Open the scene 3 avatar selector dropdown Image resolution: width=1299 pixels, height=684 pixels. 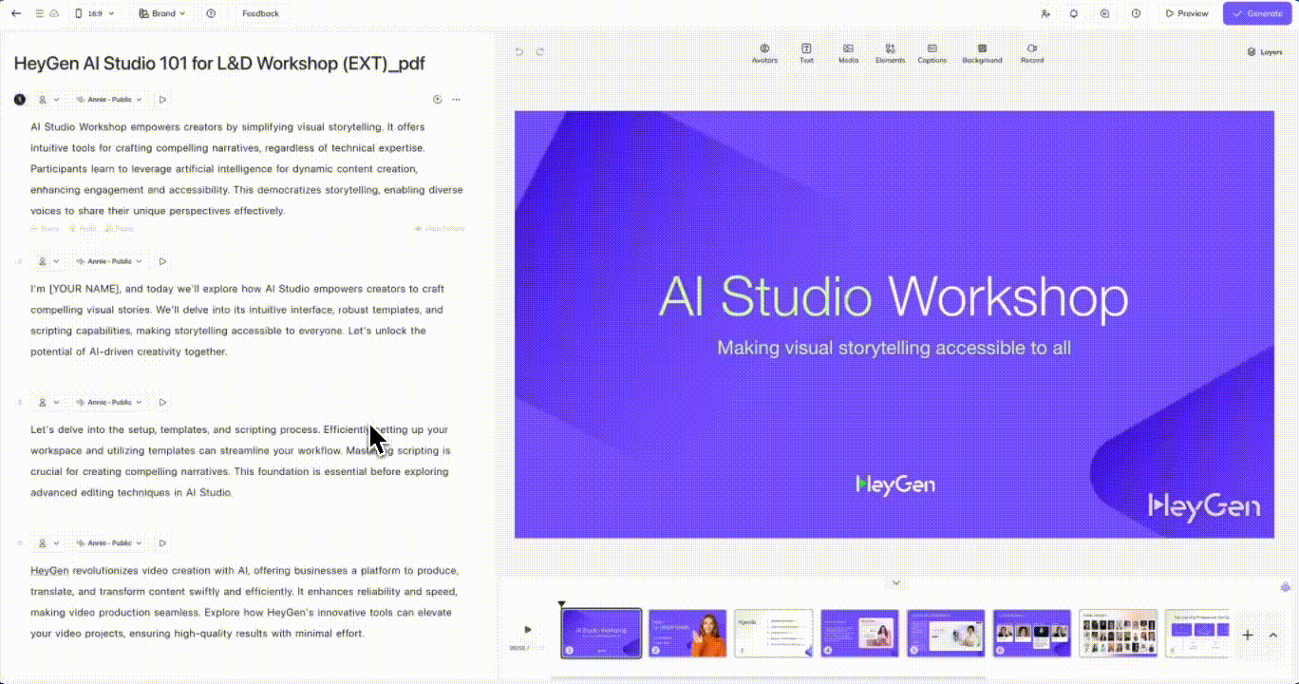48,402
